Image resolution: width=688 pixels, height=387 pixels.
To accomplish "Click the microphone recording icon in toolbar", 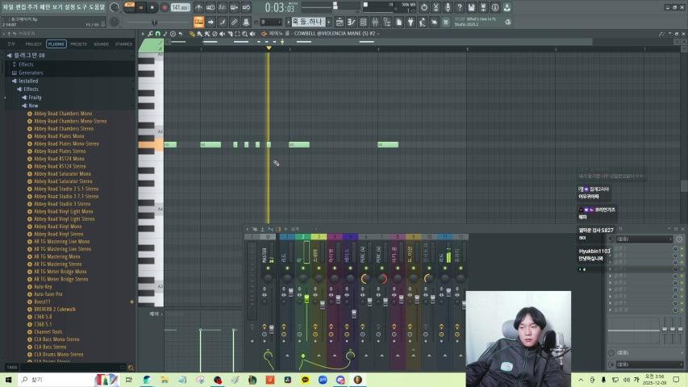I will [x=447, y=7].
